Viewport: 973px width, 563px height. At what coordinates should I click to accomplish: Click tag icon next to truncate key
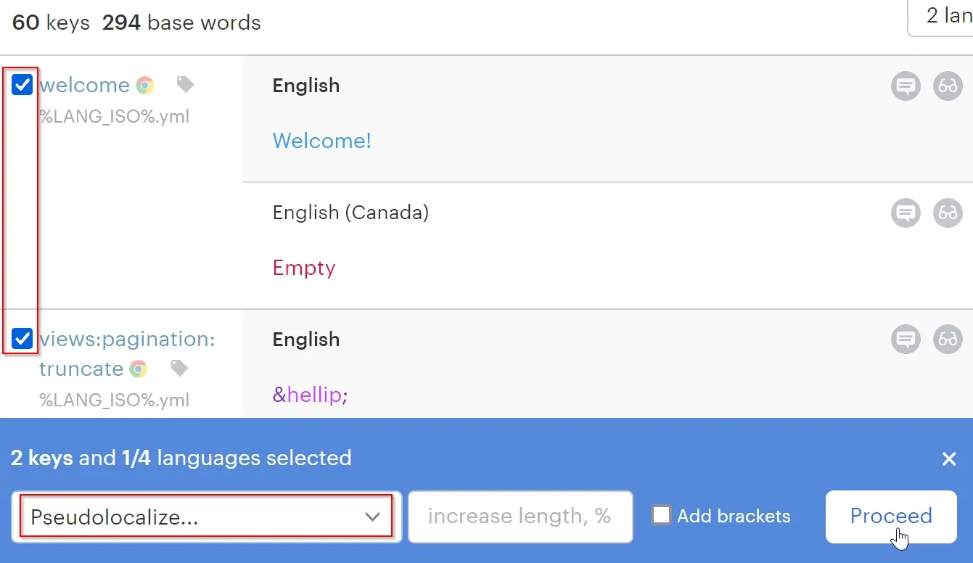pos(179,369)
